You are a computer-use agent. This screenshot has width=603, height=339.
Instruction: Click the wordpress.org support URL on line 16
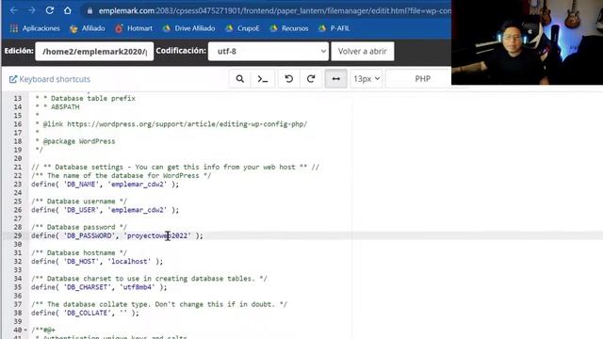pyautogui.click(x=187, y=124)
